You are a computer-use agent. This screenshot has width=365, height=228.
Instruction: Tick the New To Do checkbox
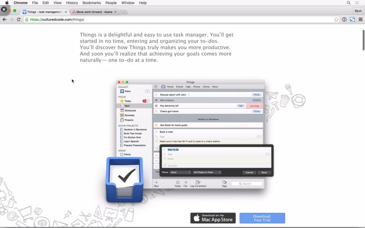pos(164,150)
